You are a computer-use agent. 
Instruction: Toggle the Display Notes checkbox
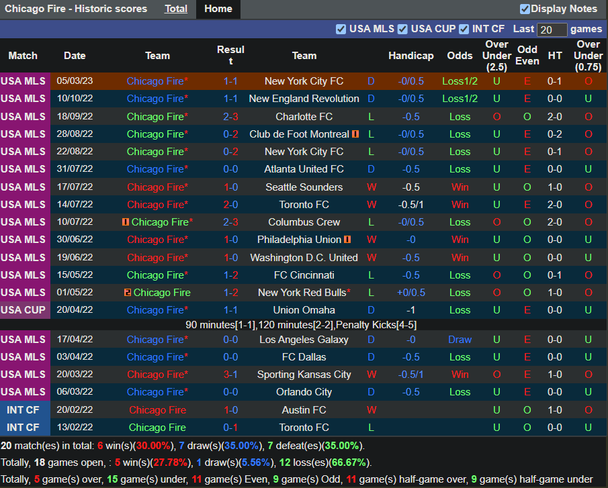tap(525, 9)
